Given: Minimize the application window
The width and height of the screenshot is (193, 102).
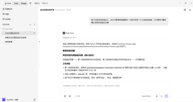Looking at the screenshot, I should point(180,3).
